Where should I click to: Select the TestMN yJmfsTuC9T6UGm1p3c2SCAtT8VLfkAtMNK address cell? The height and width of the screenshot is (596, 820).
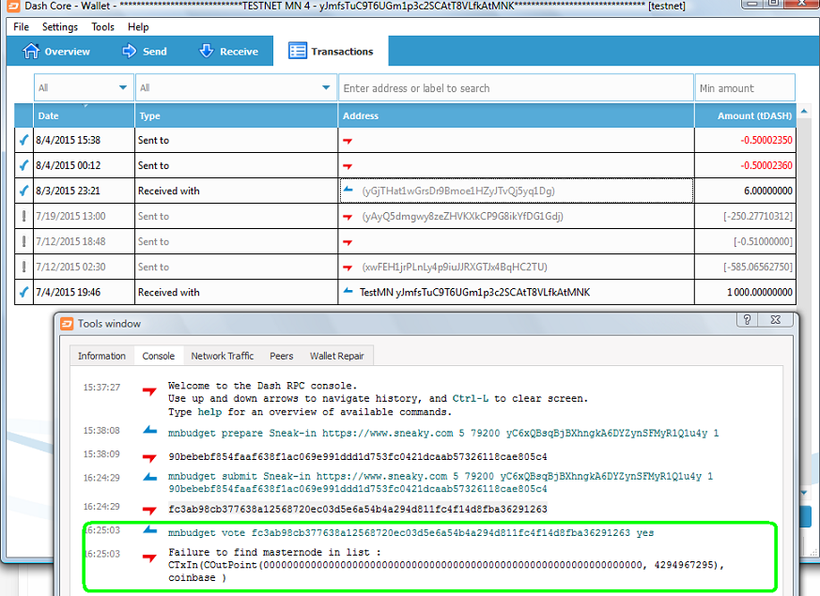(x=517, y=292)
